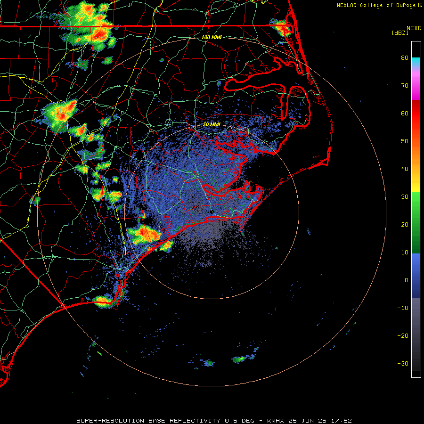The image size is (424, 424).
Task: Click the 50 dBZ scale label
Action: pyautogui.click(x=405, y=141)
